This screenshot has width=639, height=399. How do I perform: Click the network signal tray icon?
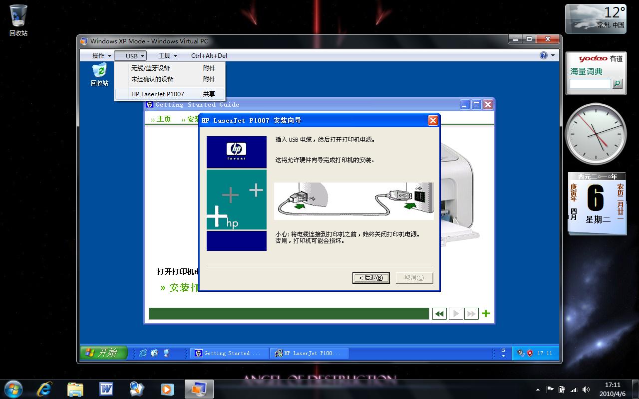click(574, 390)
